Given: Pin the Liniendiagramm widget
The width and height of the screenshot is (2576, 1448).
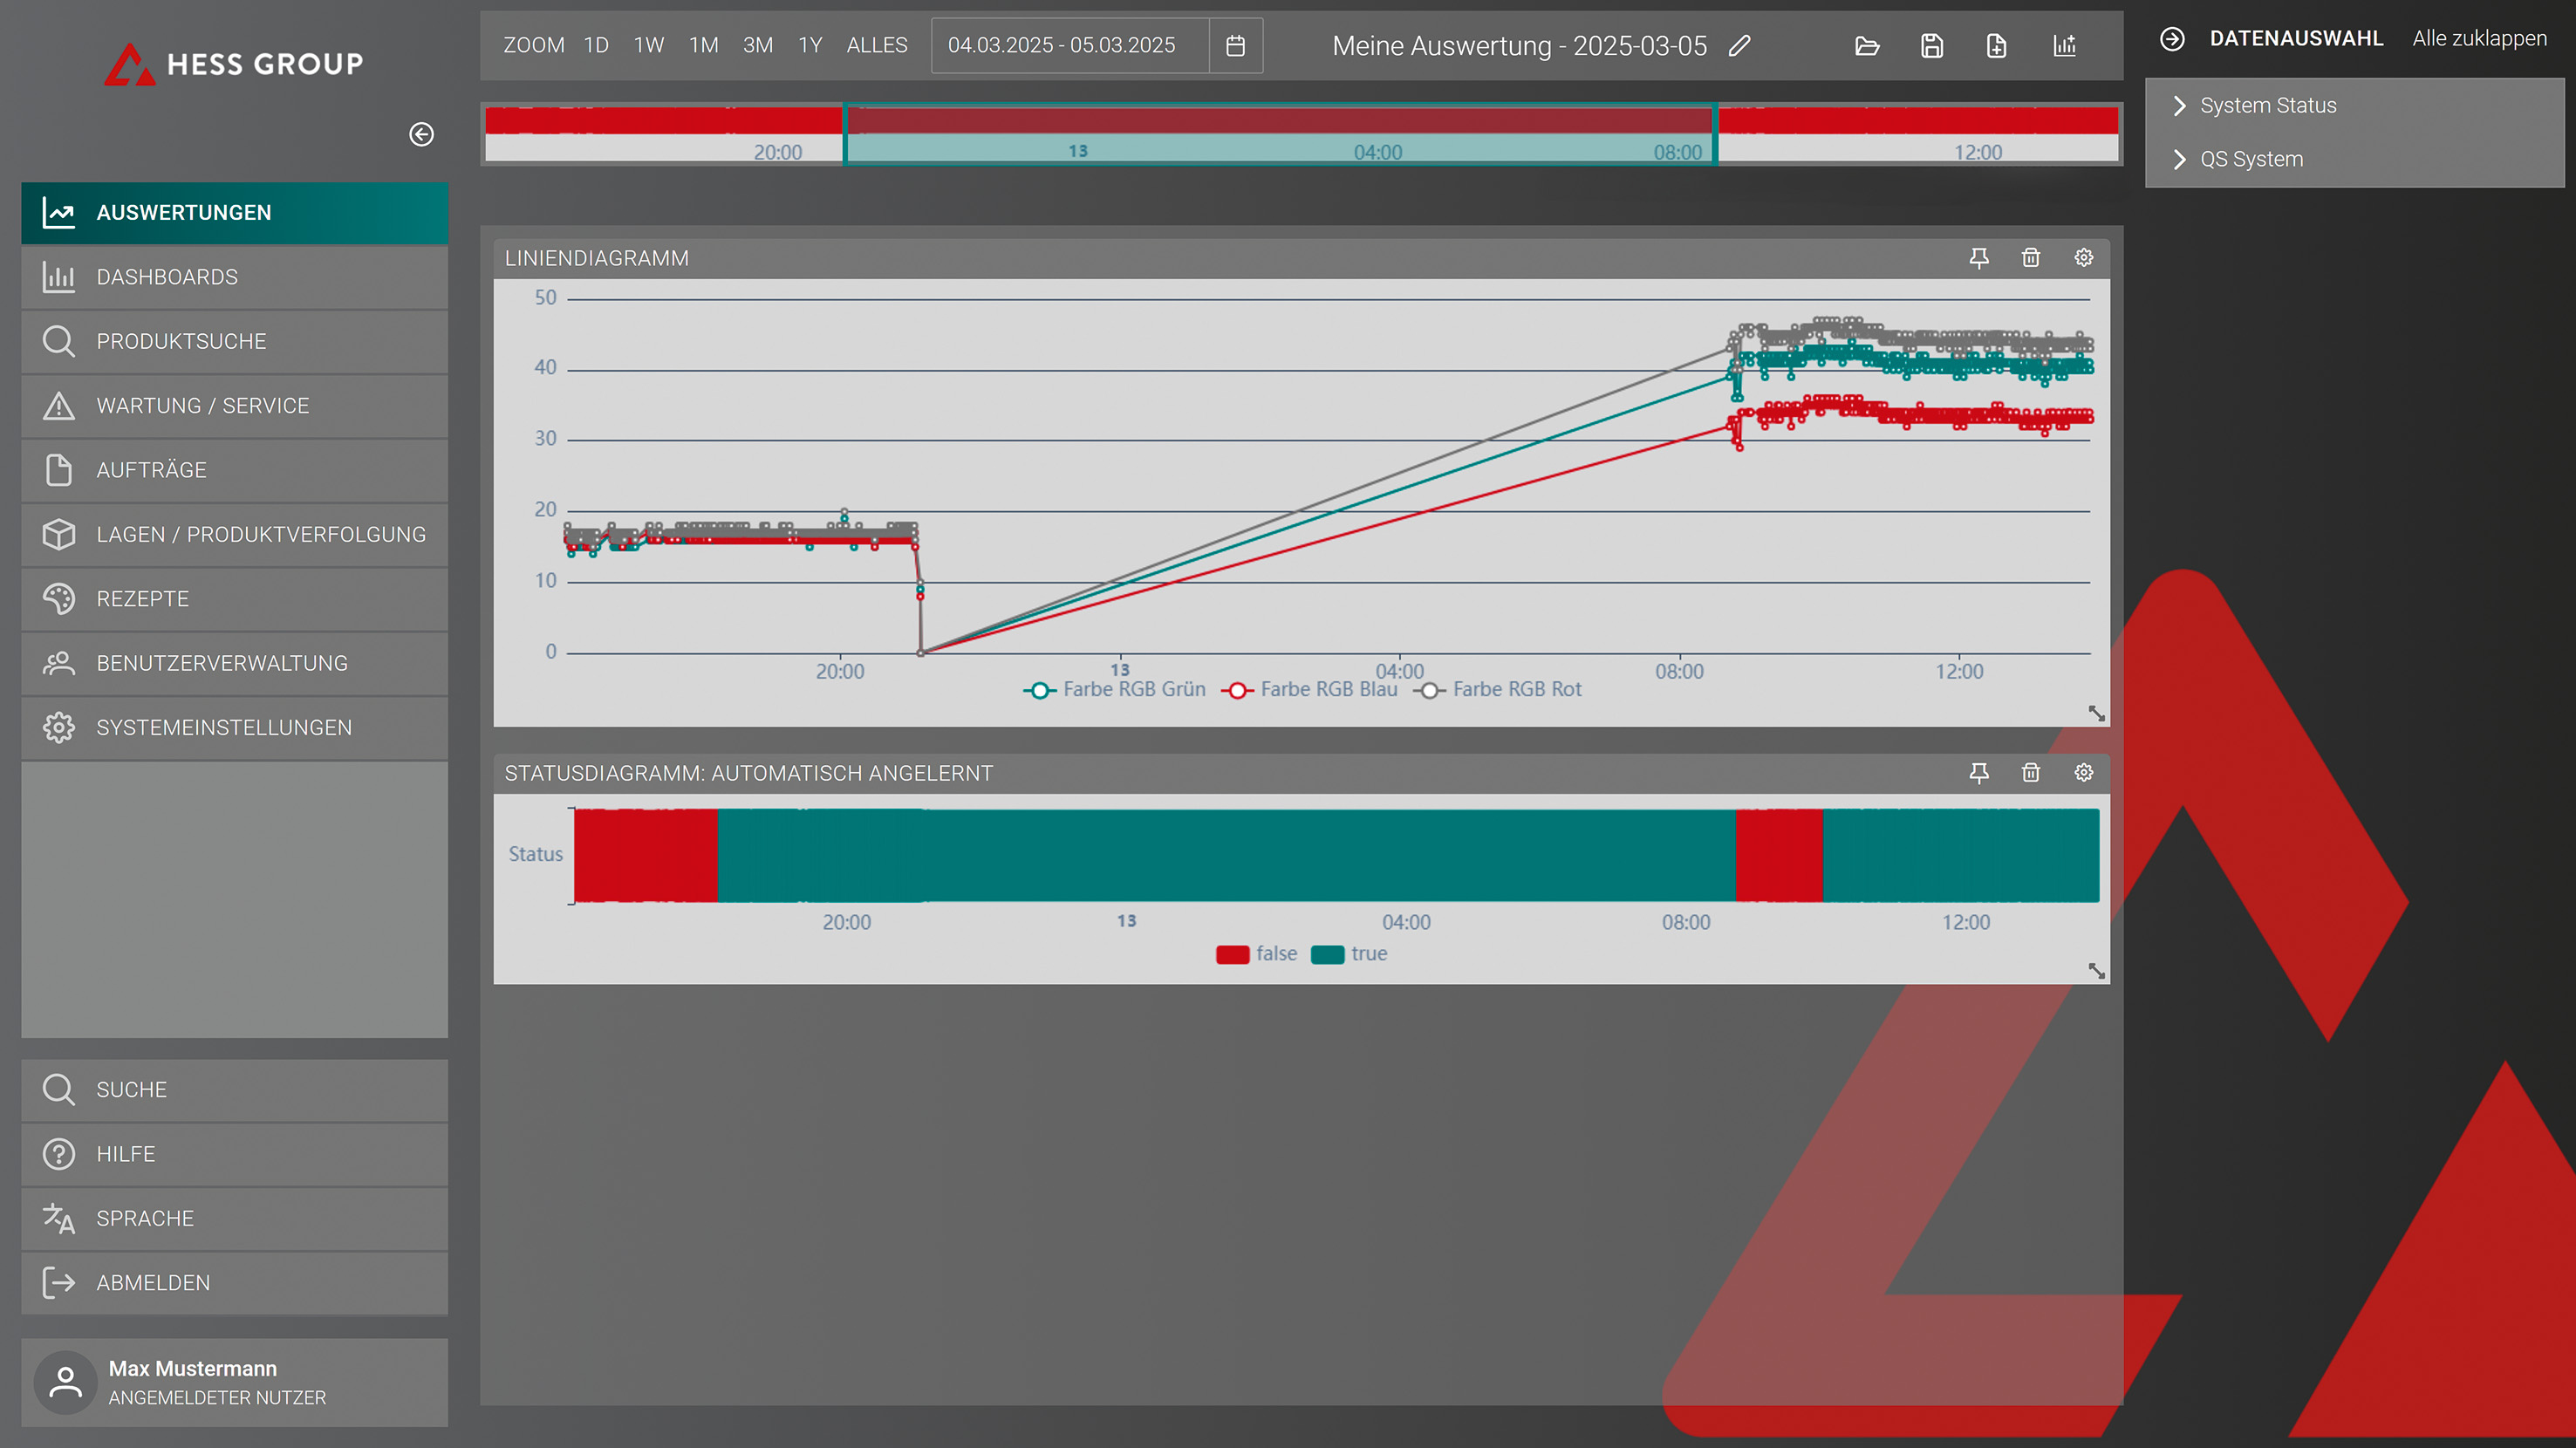Looking at the screenshot, I should tap(1978, 258).
